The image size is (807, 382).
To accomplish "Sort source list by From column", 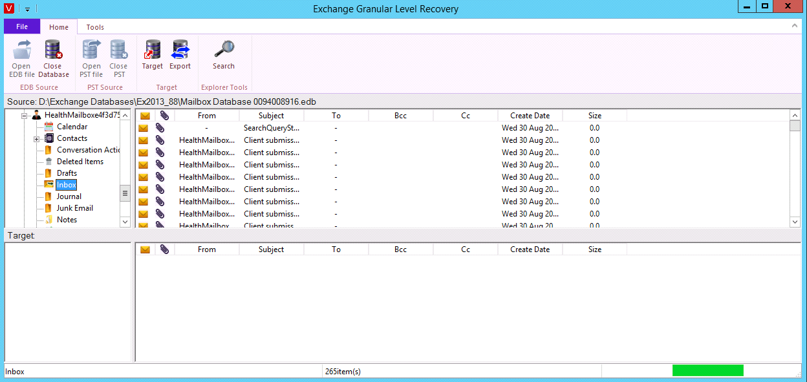I will (x=207, y=116).
